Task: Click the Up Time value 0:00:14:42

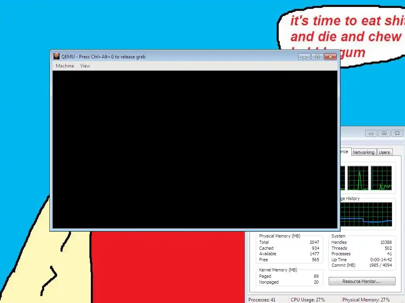Action: [x=381, y=260]
